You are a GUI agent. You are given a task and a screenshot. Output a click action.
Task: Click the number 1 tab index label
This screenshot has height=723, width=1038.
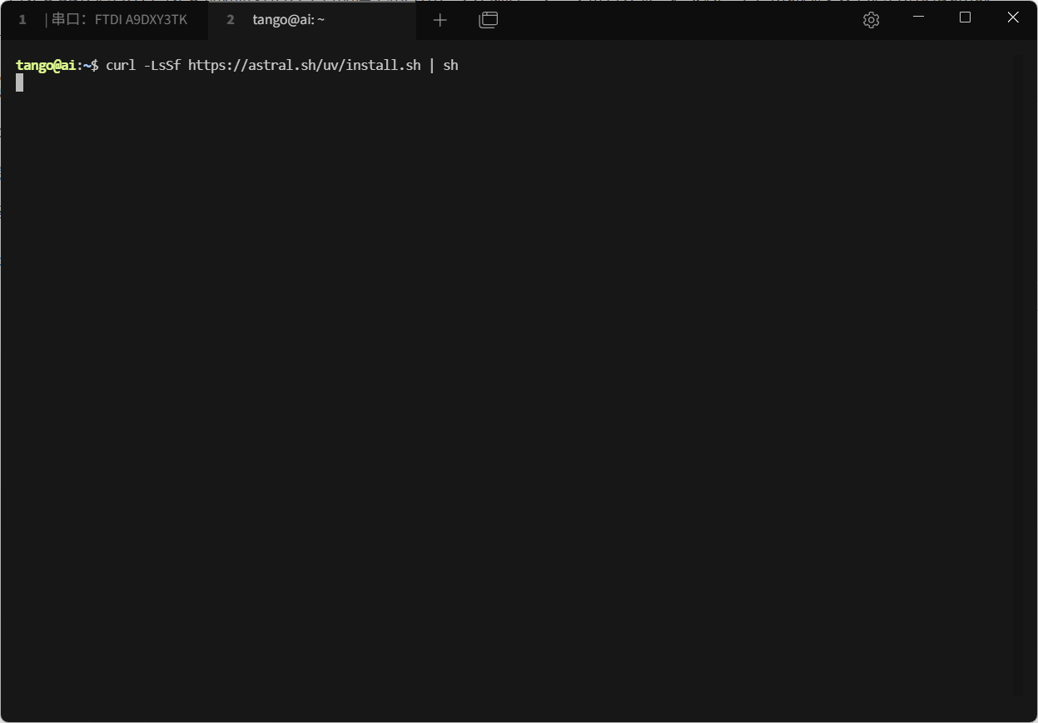22,20
